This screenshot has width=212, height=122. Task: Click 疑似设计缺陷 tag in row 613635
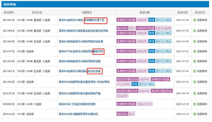(x=163, y=61)
